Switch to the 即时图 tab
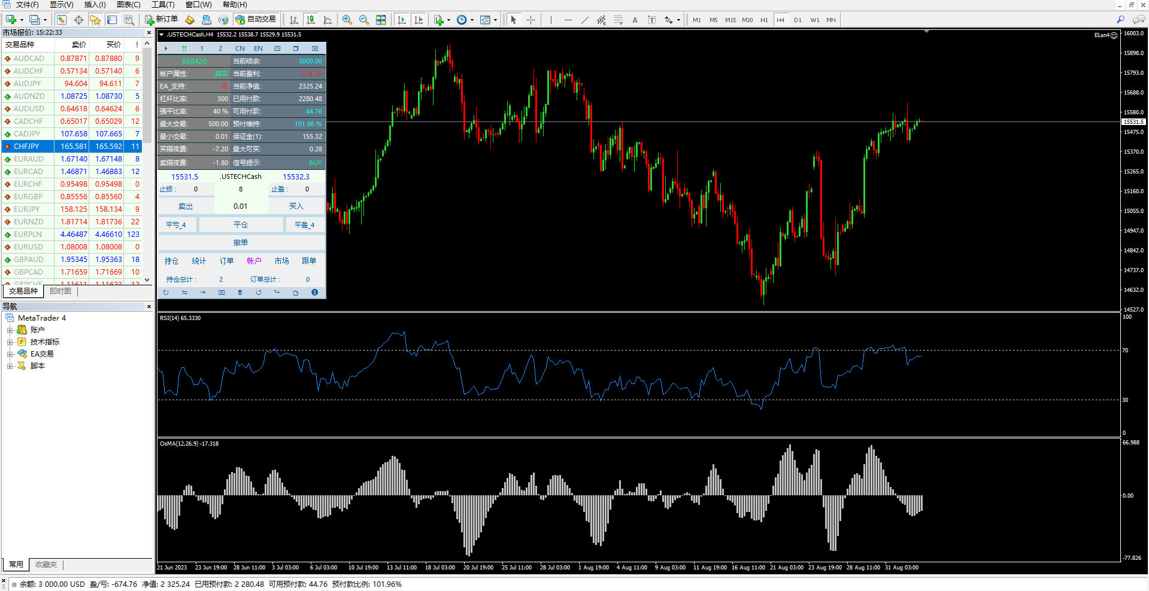This screenshot has width=1149, height=591. coord(60,291)
